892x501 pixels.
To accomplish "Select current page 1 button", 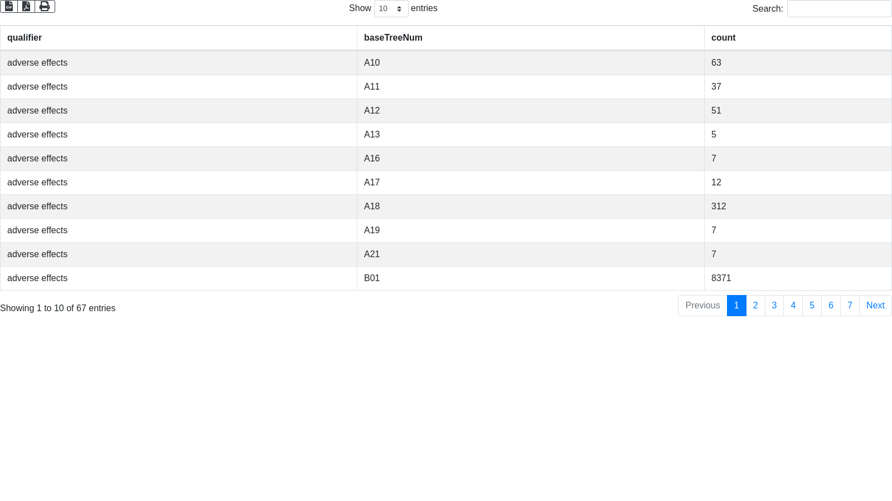I will click(x=736, y=306).
